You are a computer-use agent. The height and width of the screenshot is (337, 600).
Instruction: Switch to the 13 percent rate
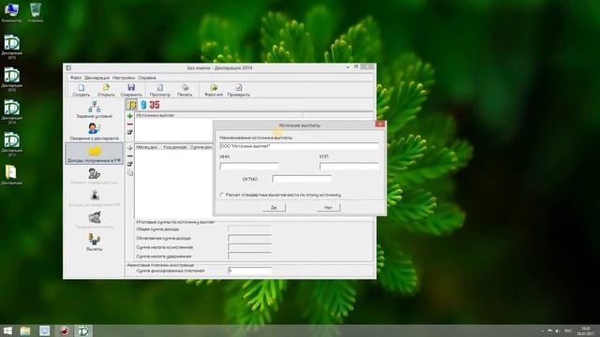(131, 105)
